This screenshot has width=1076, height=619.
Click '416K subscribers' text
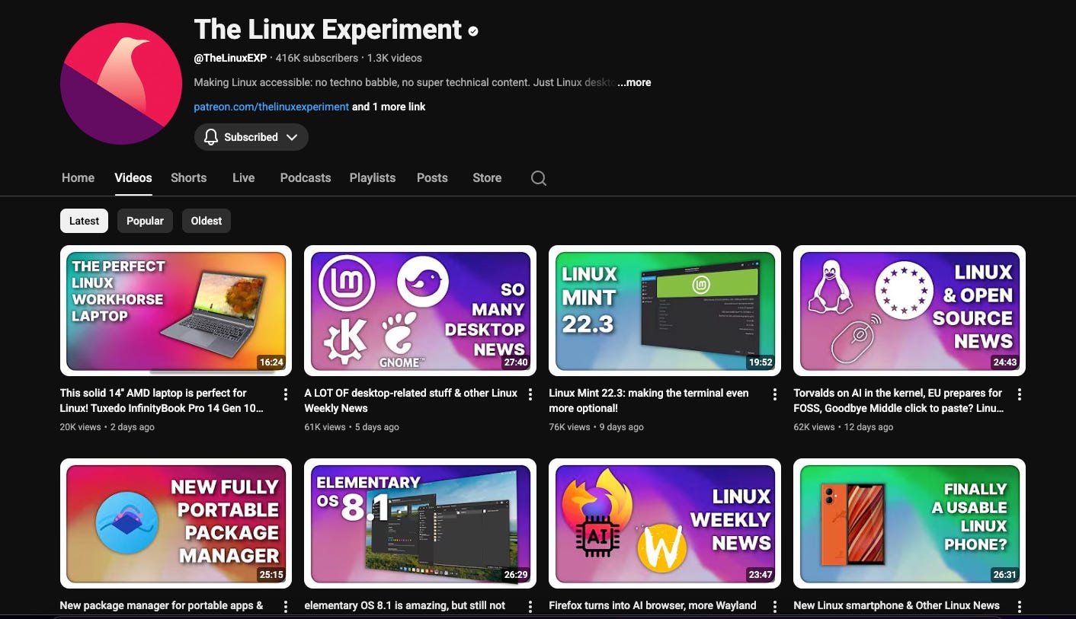[317, 58]
